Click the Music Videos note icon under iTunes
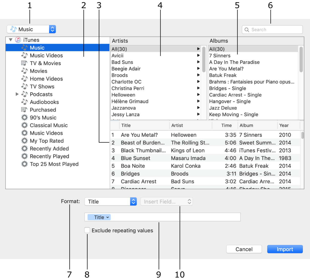Viewport: 310px width, 278px height. pyautogui.click(x=25, y=55)
